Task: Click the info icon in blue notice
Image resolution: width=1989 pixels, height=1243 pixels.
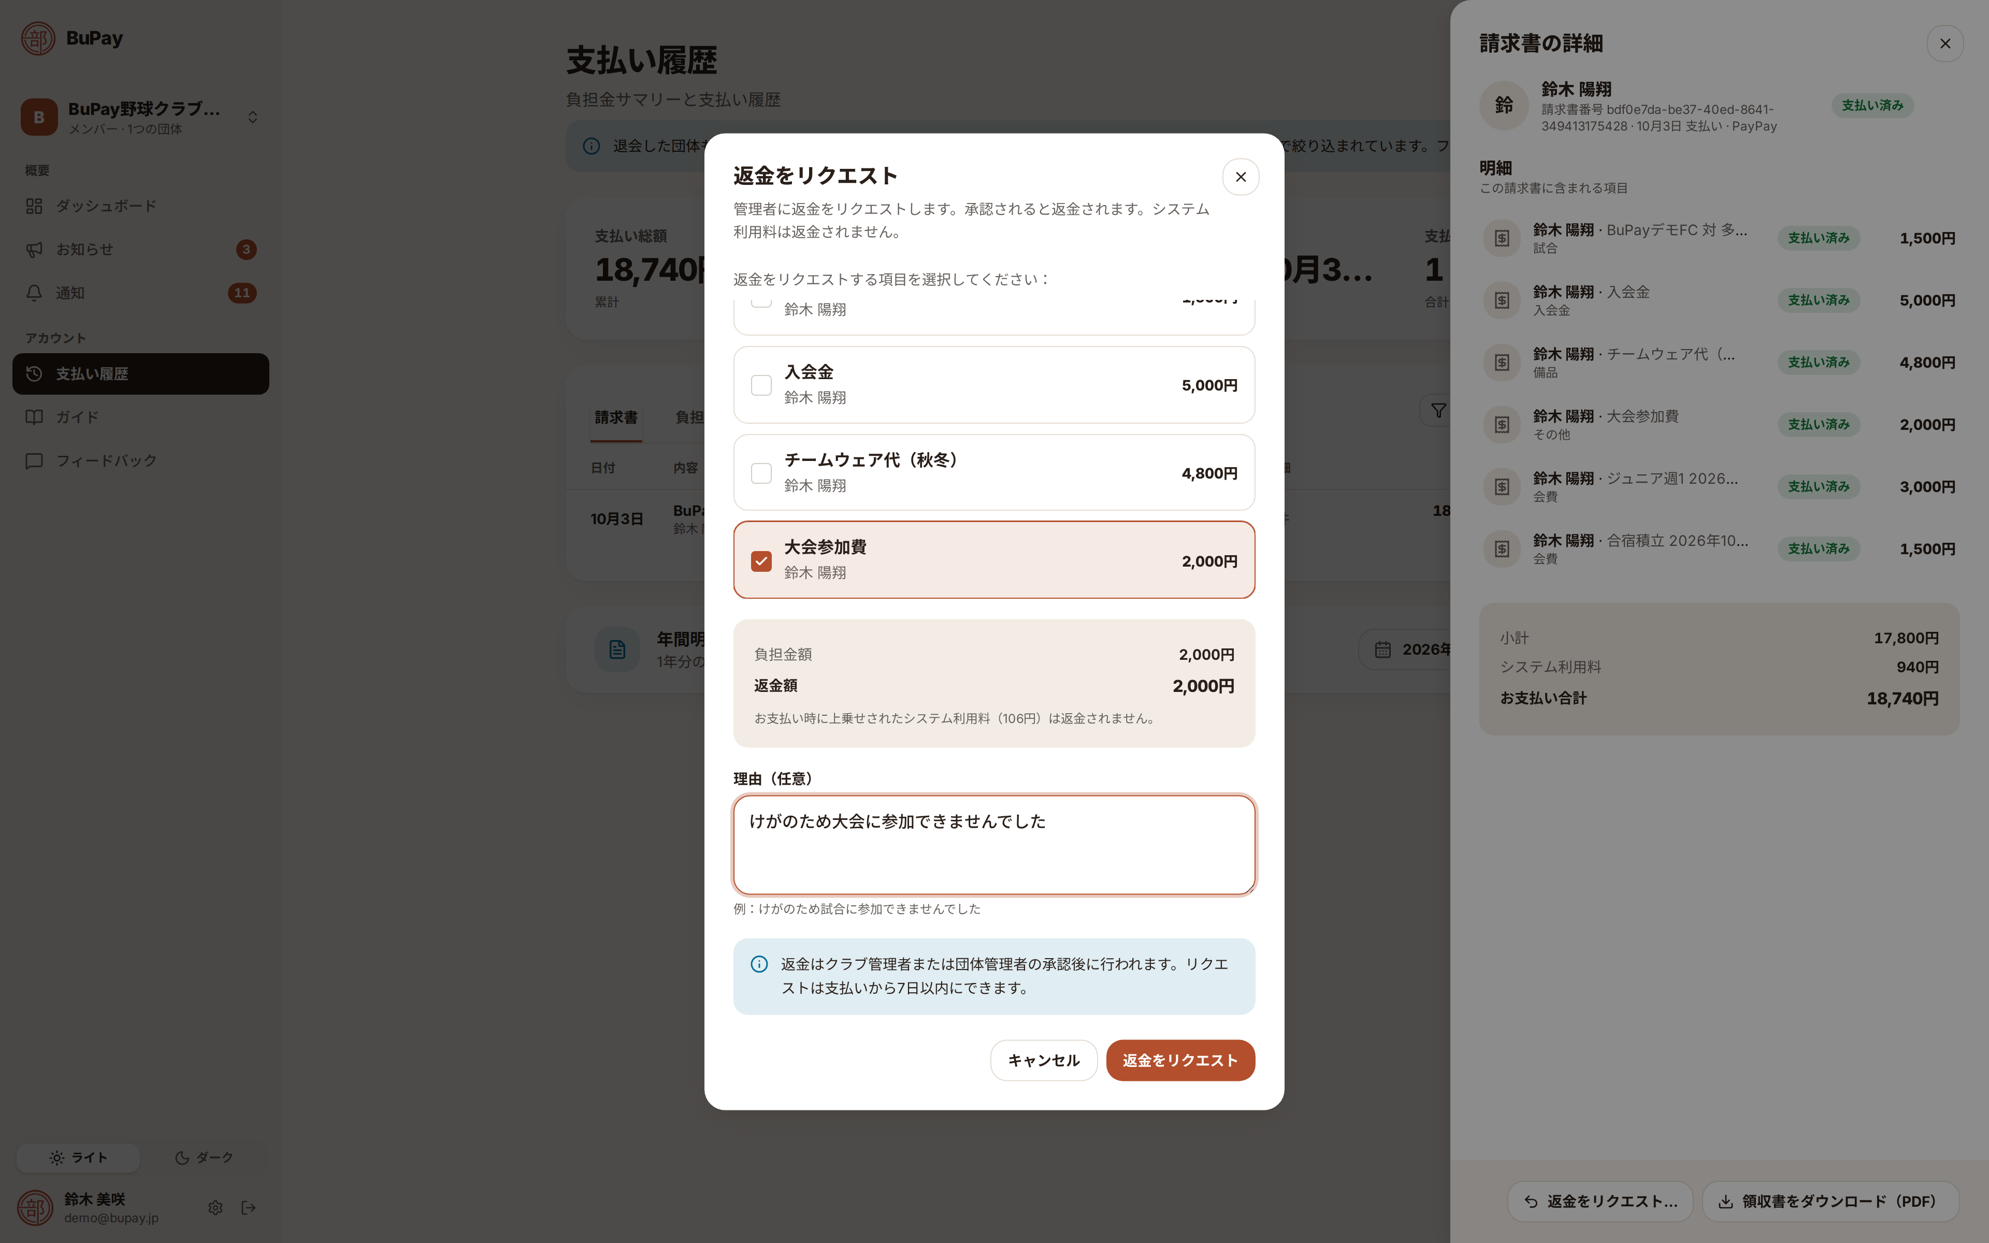Action: click(x=759, y=964)
